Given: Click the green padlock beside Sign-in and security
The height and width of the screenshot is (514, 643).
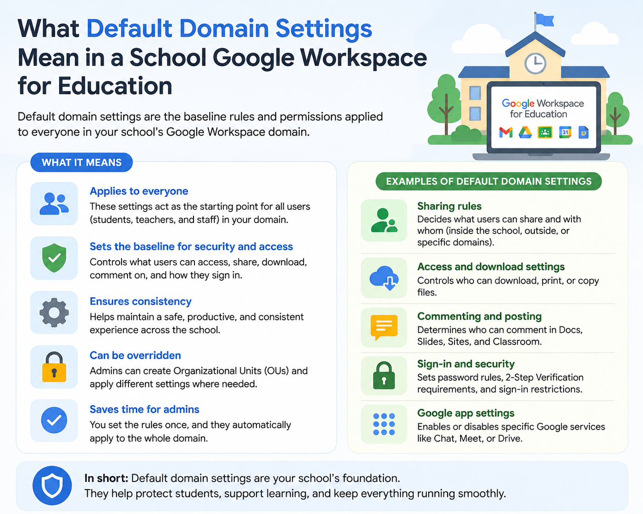Looking at the screenshot, I should (384, 376).
